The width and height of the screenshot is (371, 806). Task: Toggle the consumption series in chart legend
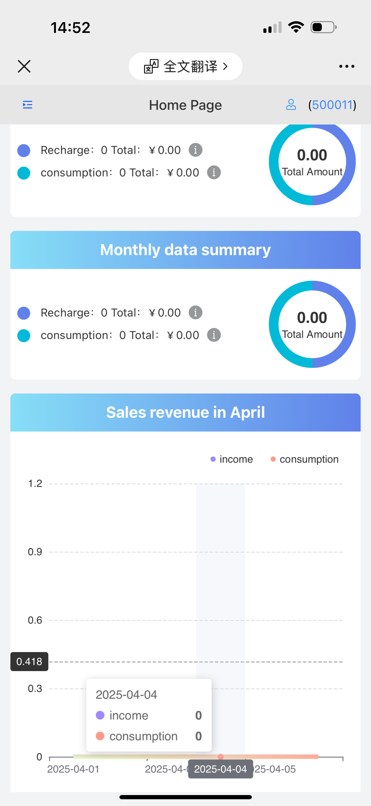point(304,459)
